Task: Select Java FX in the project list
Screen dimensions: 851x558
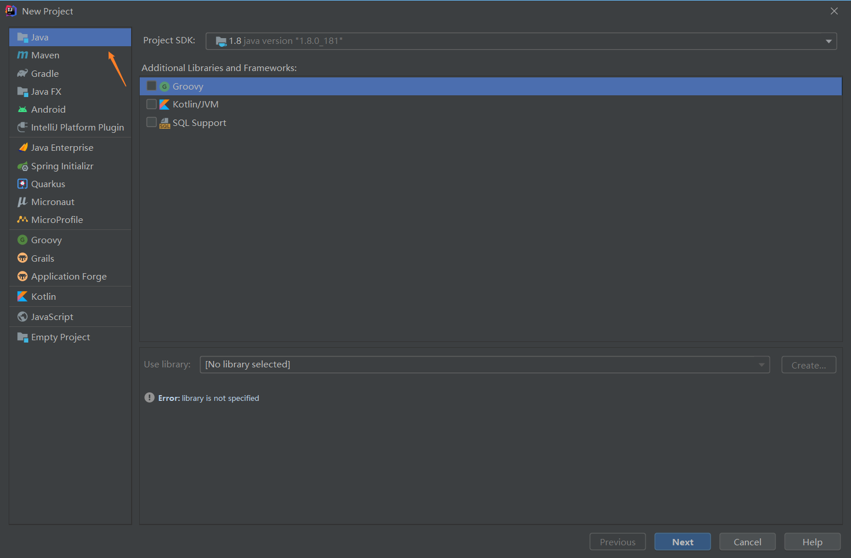Action: (70, 91)
